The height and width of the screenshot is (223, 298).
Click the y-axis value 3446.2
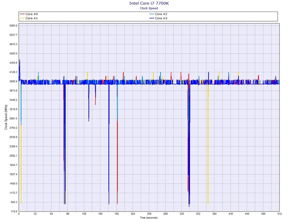[x=13, y=100]
